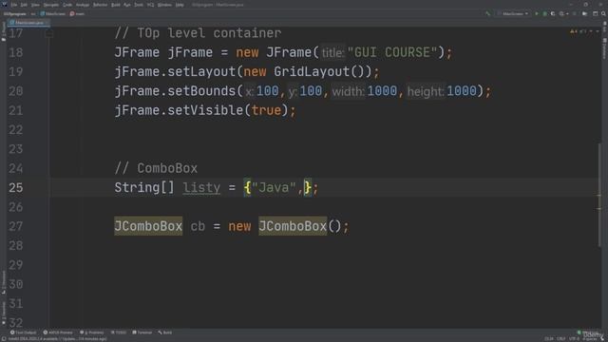Open the ANTLR Preview tool window
Image resolution: width=608 pixels, height=342 pixels.
coord(58,332)
